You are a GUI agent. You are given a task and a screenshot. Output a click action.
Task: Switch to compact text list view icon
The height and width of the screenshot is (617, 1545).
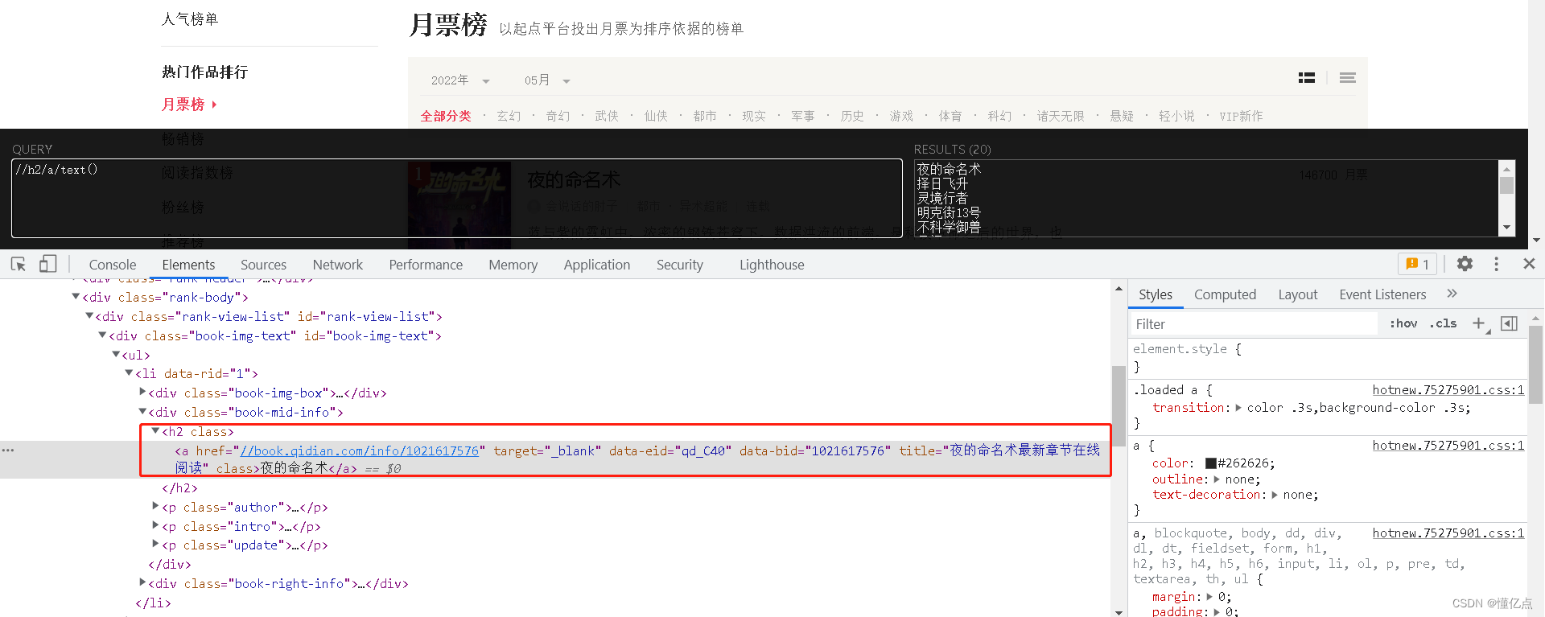click(x=1348, y=78)
